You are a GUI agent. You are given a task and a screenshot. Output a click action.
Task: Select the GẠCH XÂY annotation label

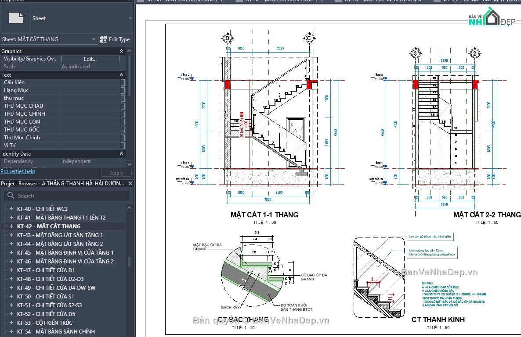[230, 308]
